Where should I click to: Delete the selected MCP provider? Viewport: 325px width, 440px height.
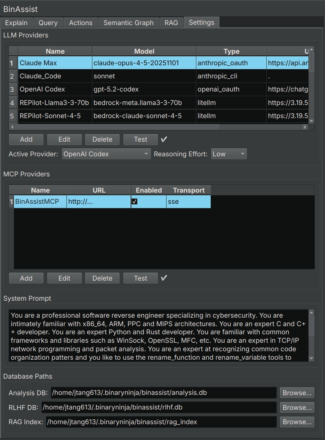coord(102,278)
